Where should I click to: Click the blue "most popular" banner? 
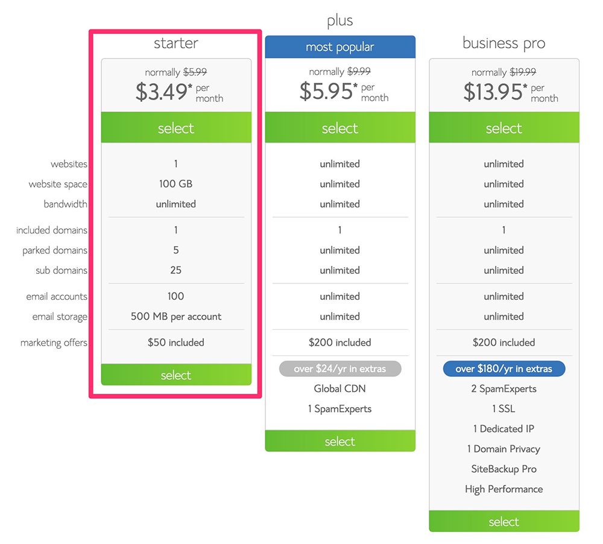pos(340,47)
